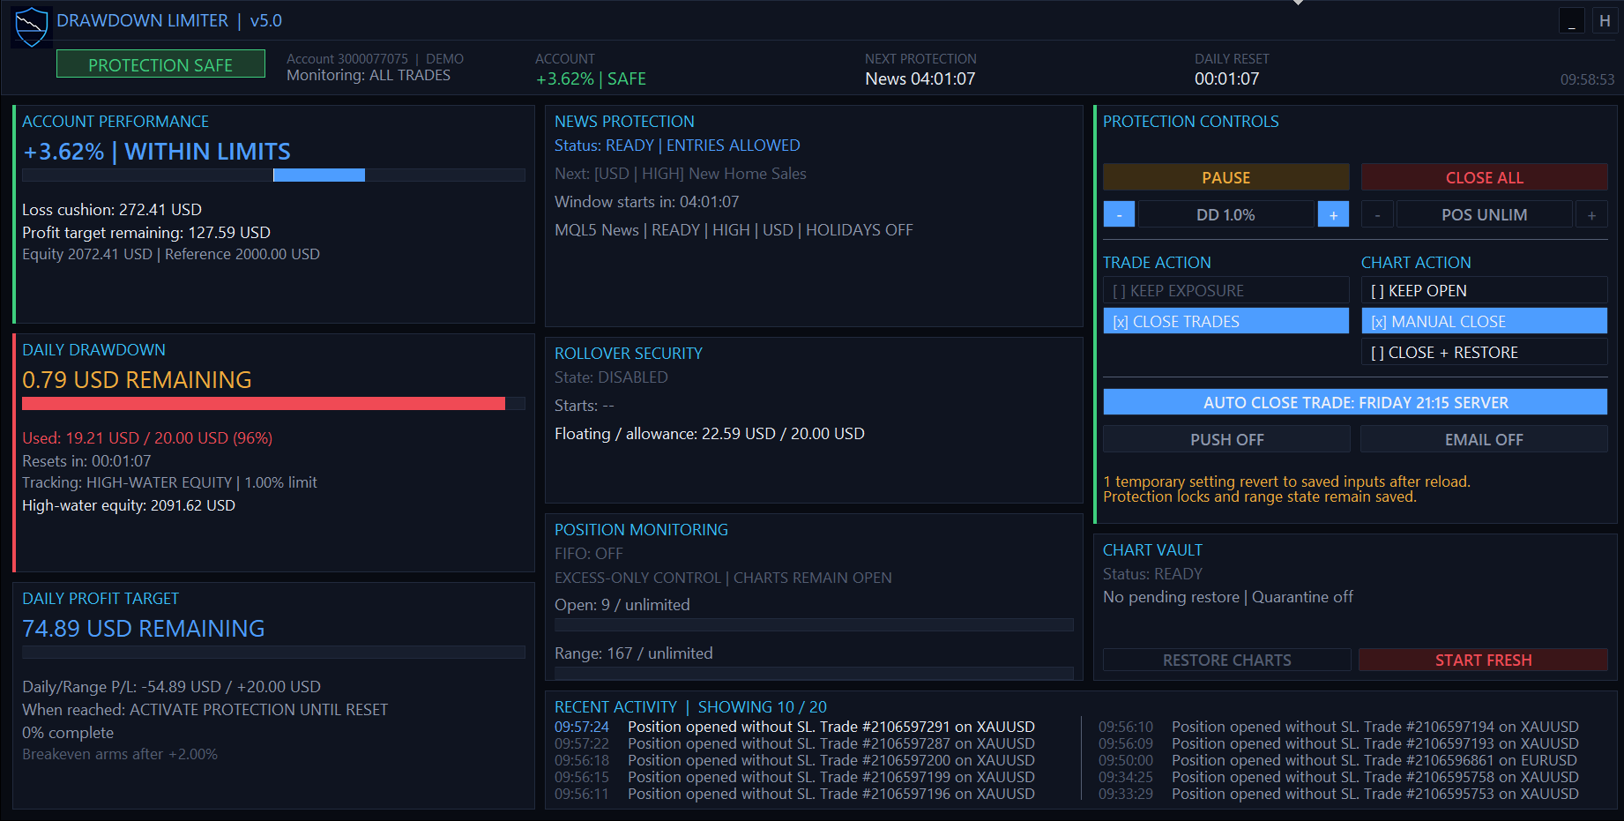Click RECENT ACTIVITY SHOWING 10 / 20 header
This screenshot has height=821, width=1624.
[690, 707]
